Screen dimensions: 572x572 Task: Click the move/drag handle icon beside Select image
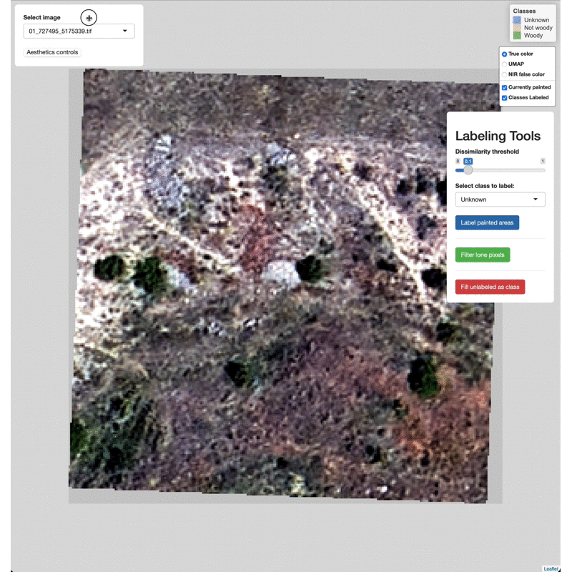(x=89, y=18)
